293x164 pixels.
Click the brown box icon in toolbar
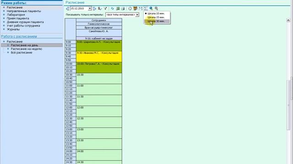(x=135, y=9)
